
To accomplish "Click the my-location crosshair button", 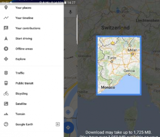I will (68, 112).
